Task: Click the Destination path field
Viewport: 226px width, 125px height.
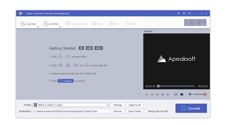Action: tap(71, 111)
